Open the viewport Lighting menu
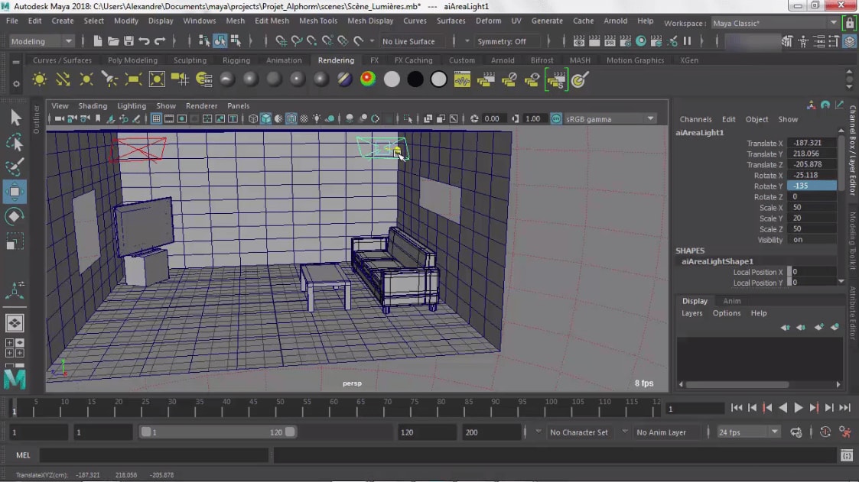The width and height of the screenshot is (859, 482). pos(132,105)
